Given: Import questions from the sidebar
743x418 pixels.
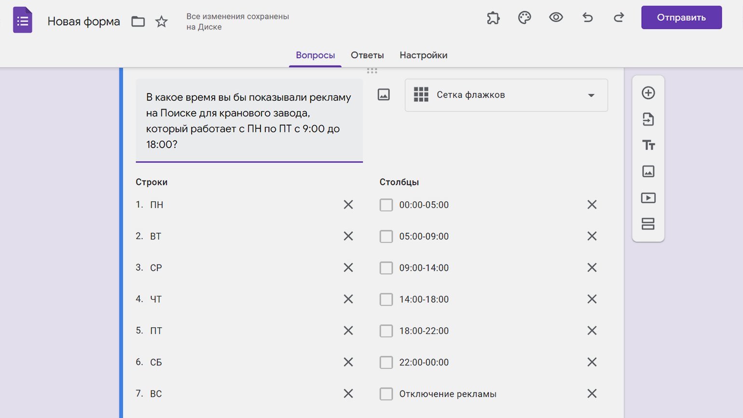Looking at the screenshot, I should click(648, 119).
